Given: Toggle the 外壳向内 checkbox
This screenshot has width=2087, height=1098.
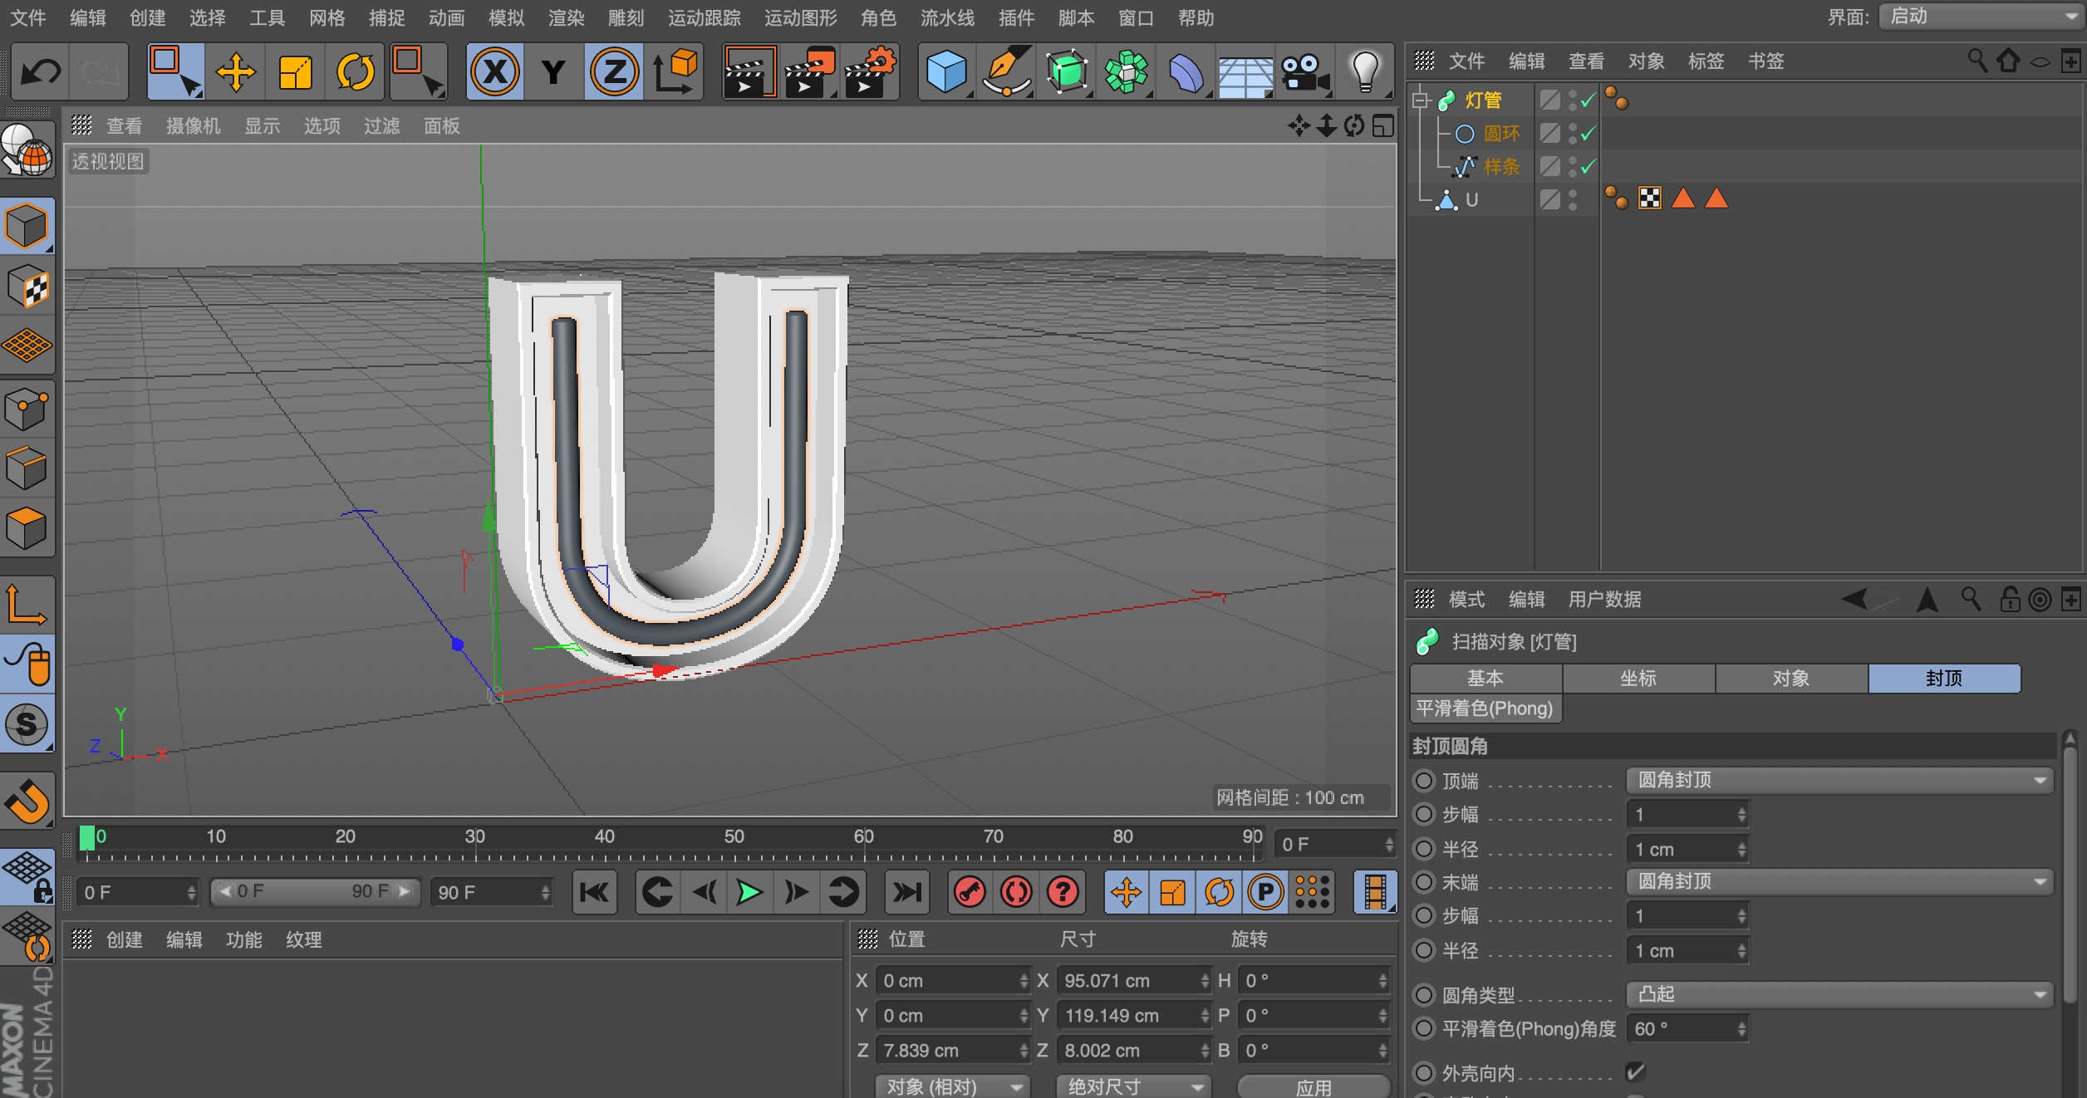Looking at the screenshot, I should click(1635, 1072).
